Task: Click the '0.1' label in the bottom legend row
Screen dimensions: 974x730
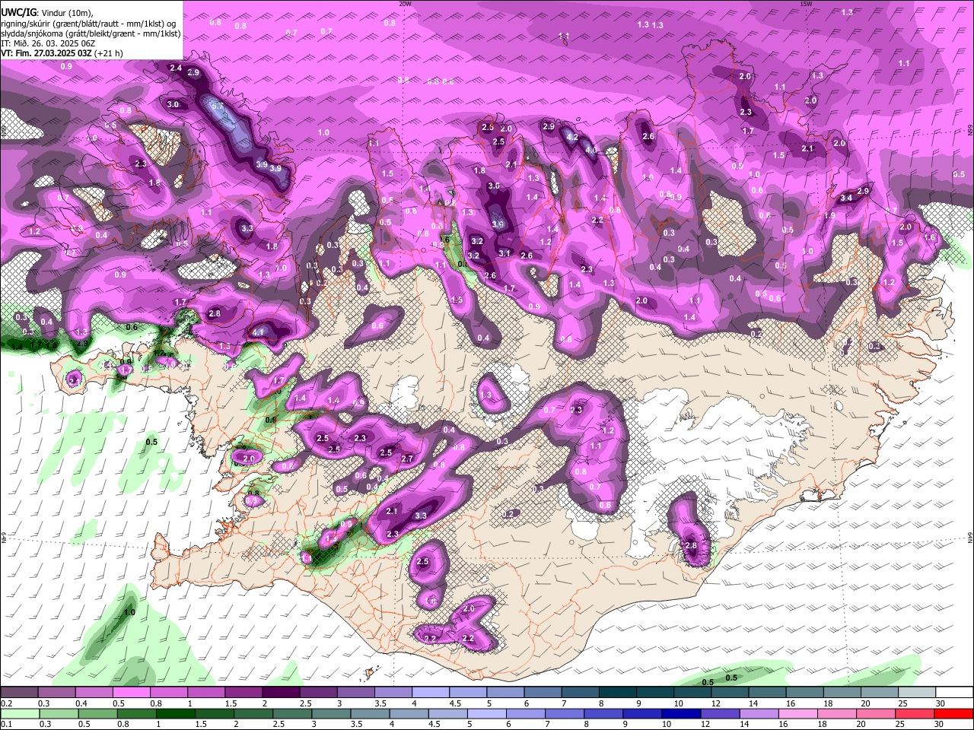Action: coord(6,724)
